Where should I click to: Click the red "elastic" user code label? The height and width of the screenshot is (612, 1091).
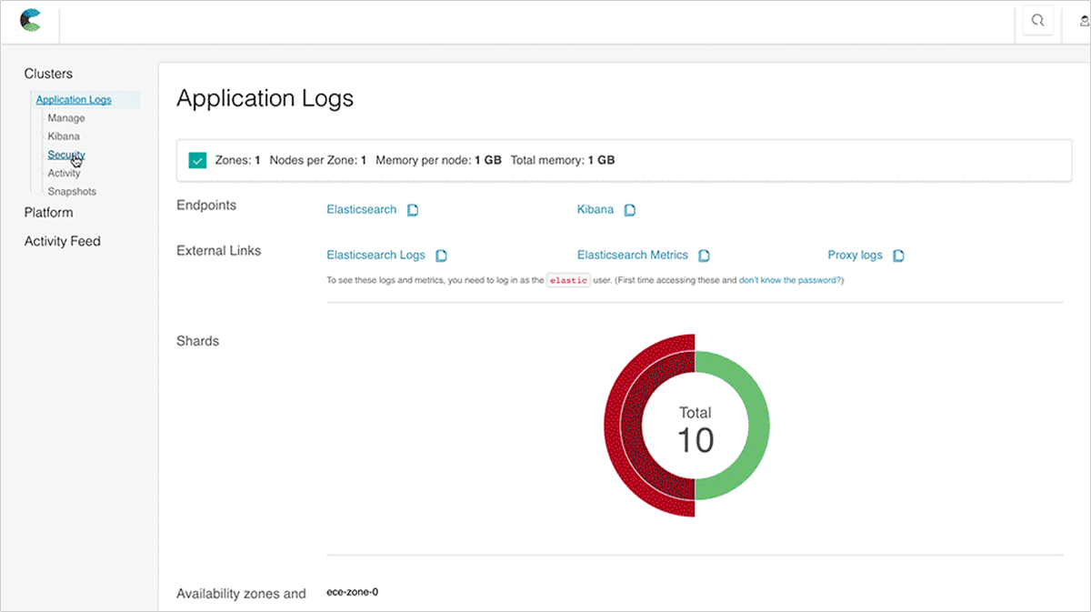tap(569, 280)
